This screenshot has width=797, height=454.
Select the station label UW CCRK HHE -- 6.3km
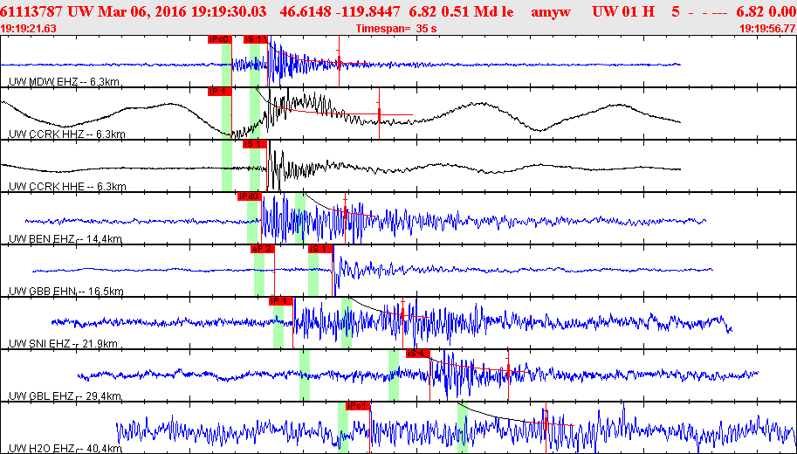pos(67,187)
